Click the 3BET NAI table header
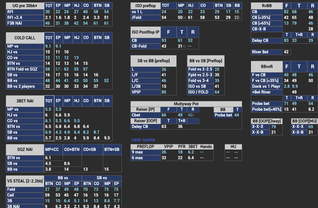 (25, 101)
